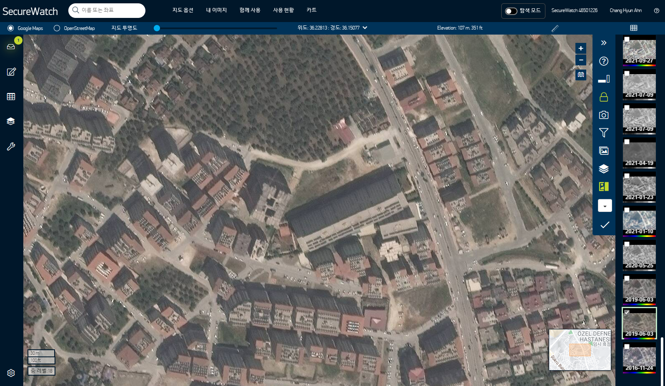Check the 2021-09-27 image checkbox
The width and height of the screenshot is (665, 386).
point(627,39)
